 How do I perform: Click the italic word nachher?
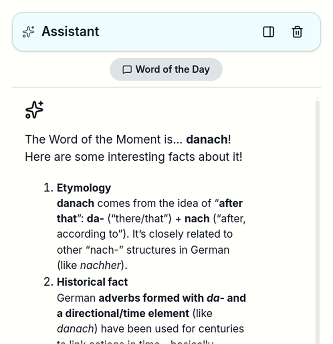click(x=100, y=266)
